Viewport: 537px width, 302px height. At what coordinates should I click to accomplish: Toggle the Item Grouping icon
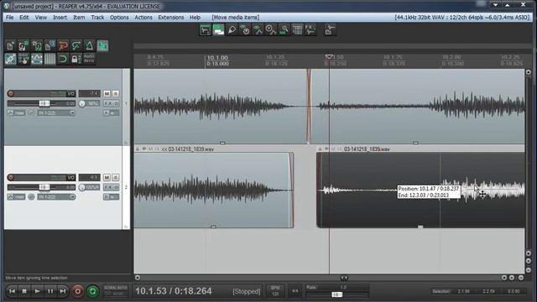pos(10,59)
